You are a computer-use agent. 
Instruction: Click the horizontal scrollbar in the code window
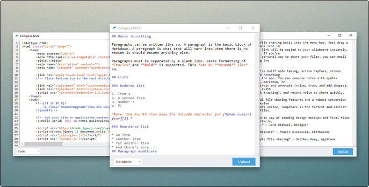click(x=43, y=144)
